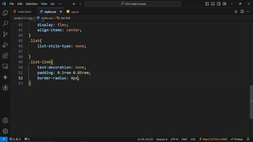This screenshot has height=142, width=253.
Task: Click display property on line 42
Action: coord(45,25)
